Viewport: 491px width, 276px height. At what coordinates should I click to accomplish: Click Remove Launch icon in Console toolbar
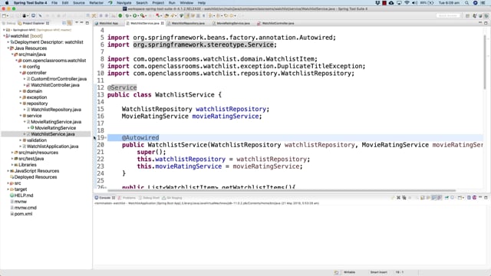(398, 198)
